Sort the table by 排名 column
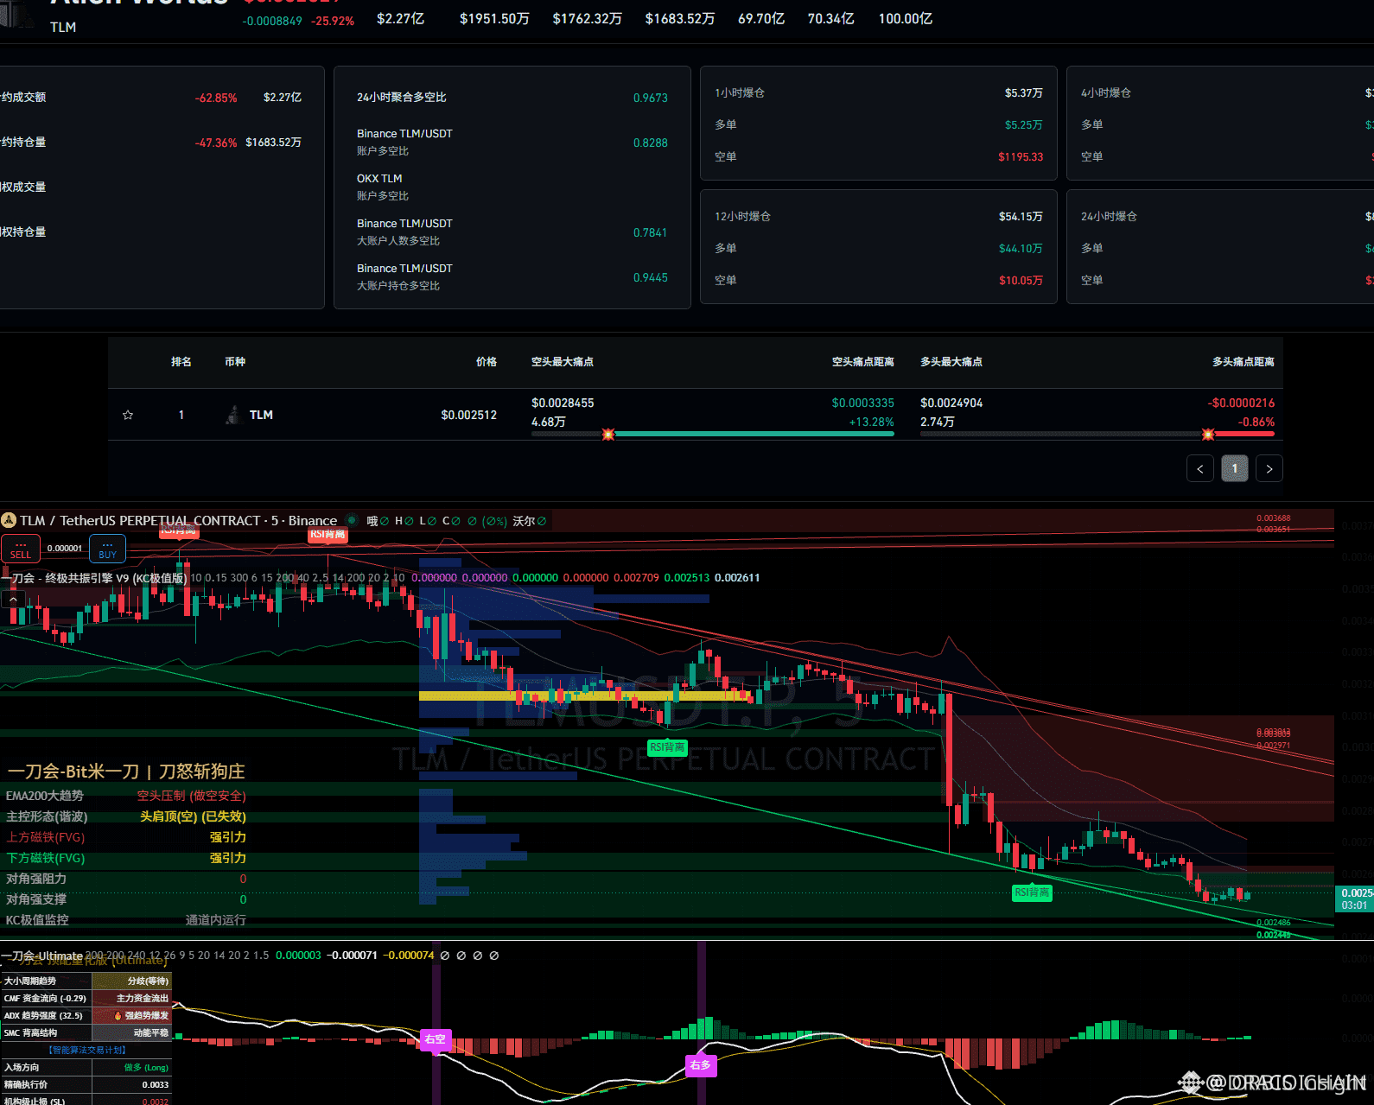1374x1105 pixels. coord(181,362)
